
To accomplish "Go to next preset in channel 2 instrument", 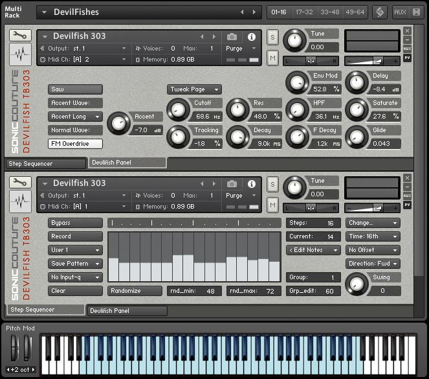I will (x=214, y=37).
